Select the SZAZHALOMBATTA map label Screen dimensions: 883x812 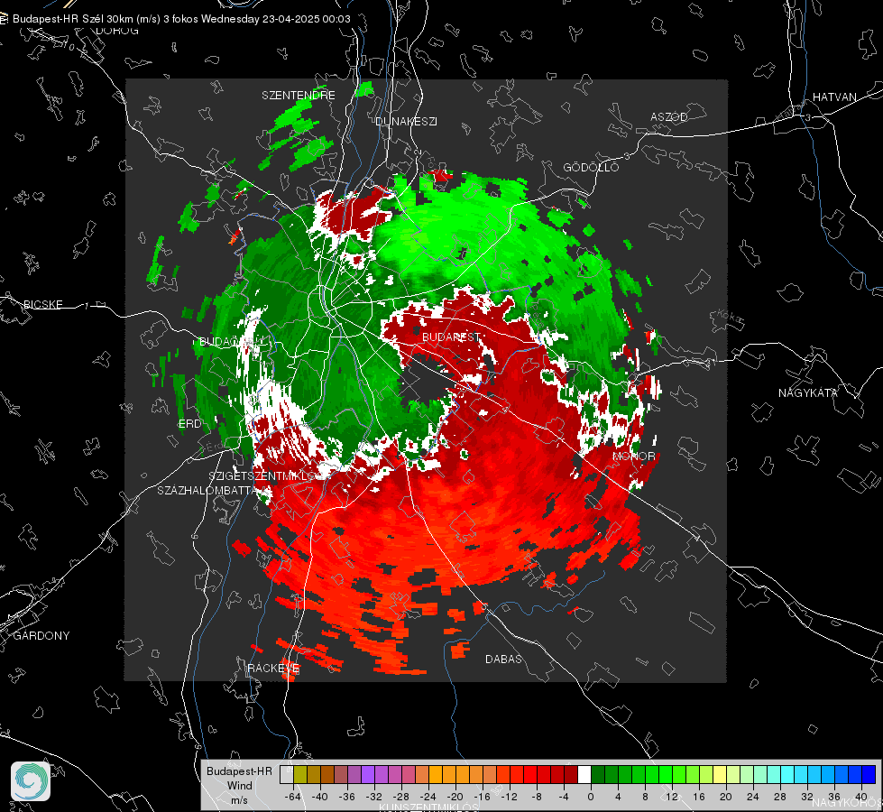point(207,490)
